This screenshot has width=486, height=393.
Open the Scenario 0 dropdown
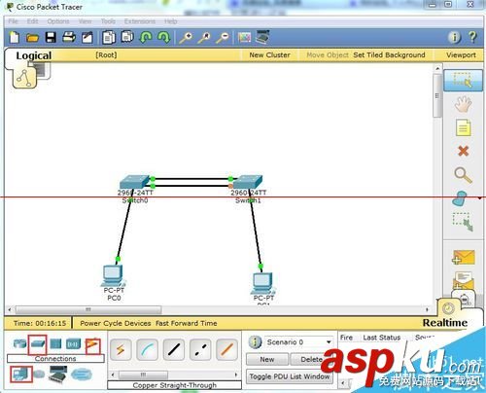click(298, 342)
